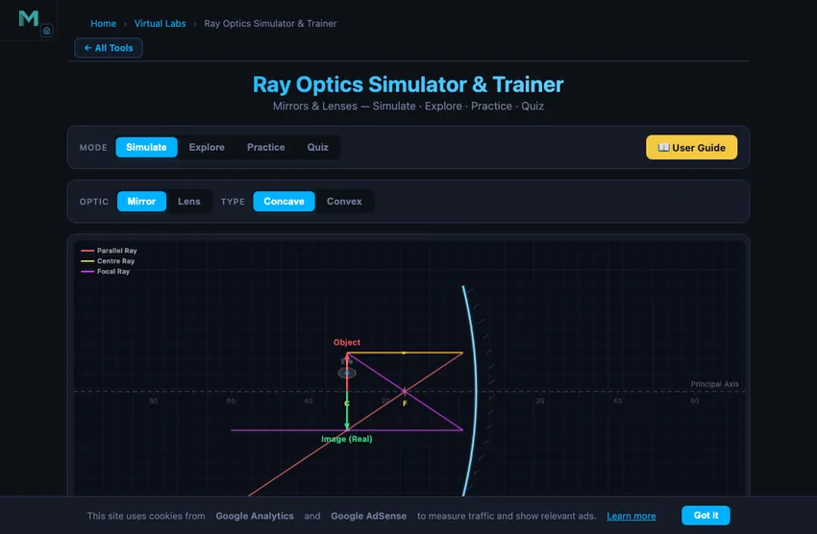Click the C centre of curvature label
The height and width of the screenshot is (534, 817).
pyautogui.click(x=347, y=404)
